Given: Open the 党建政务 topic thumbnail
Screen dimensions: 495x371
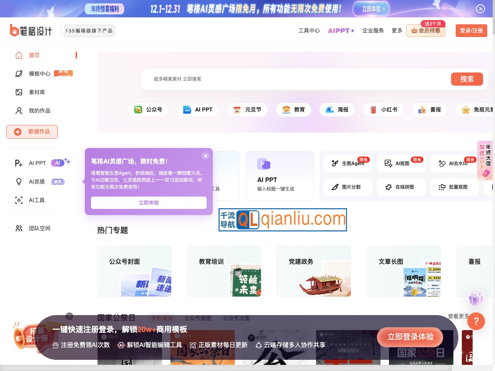Looking at the screenshot, I should coord(314,271).
